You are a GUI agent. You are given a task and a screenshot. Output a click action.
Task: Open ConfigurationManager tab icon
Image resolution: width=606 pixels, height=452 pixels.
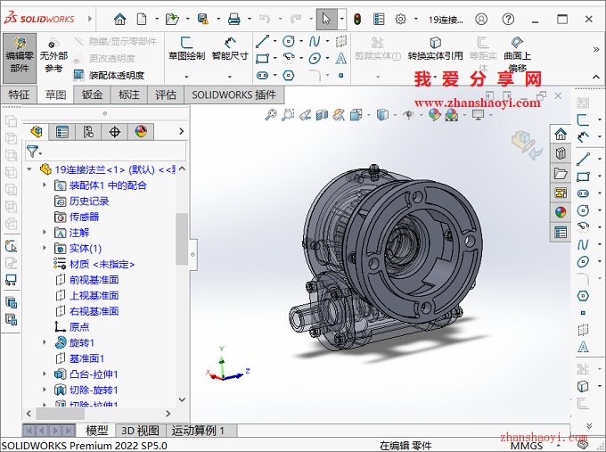pos(88,132)
